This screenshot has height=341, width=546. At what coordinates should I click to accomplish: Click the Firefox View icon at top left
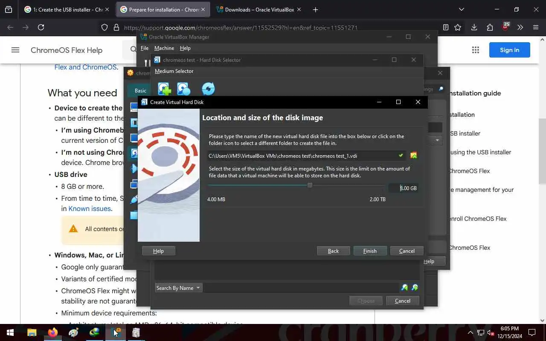pyautogui.click(x=9, y=9)
